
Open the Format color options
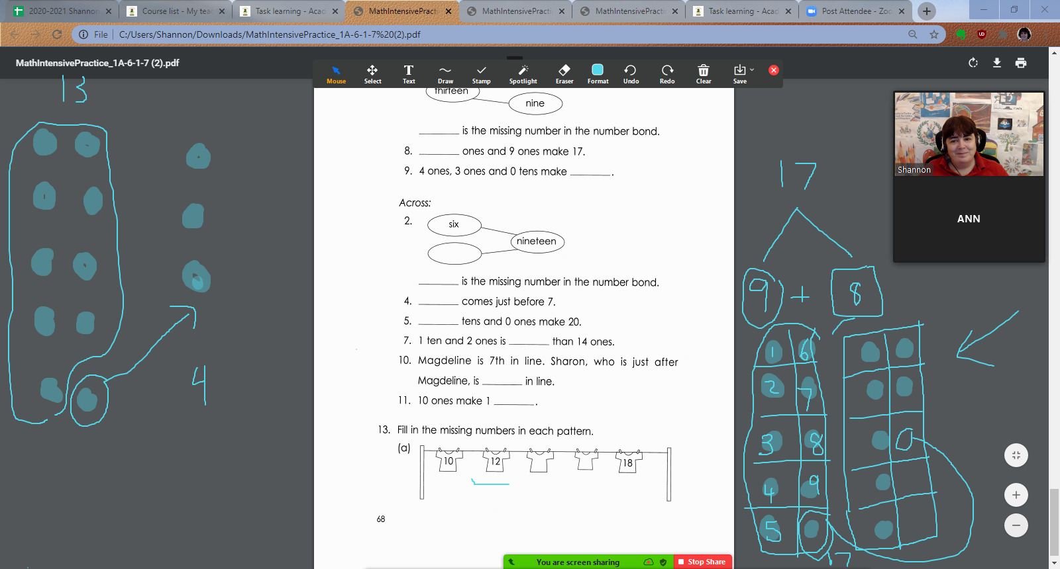coord(598,73)
